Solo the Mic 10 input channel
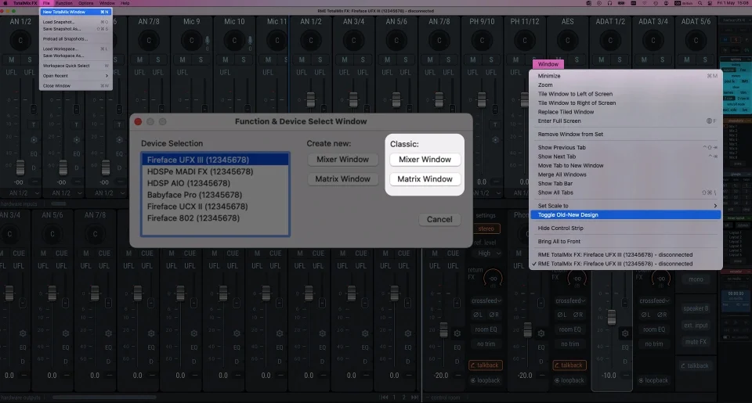Image resolution: width=752 pixels, height=403 pixels. [243, 59]
